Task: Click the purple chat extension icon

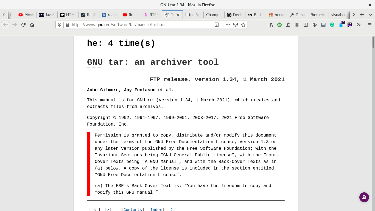Action: point(350,25)
